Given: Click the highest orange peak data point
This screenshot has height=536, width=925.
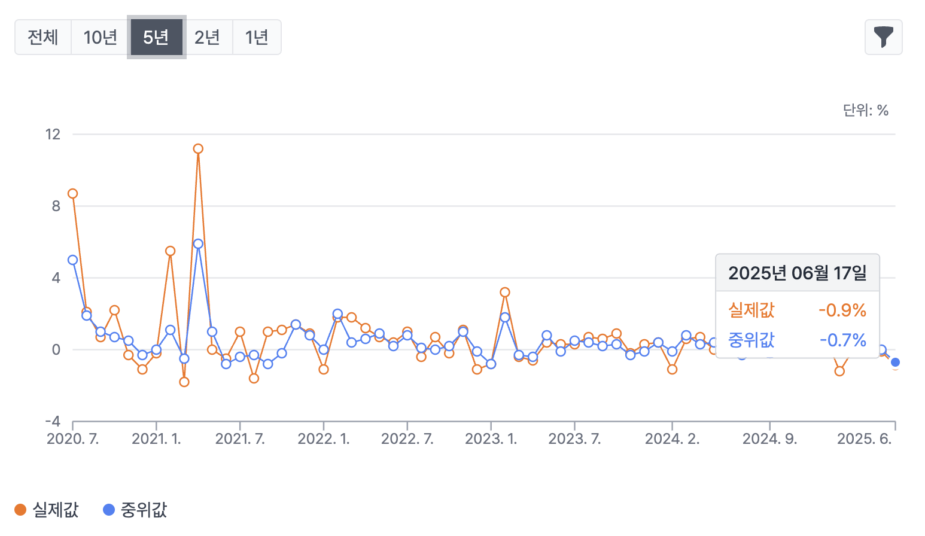Looking at the screenshot, I should [x=198, y=148].
